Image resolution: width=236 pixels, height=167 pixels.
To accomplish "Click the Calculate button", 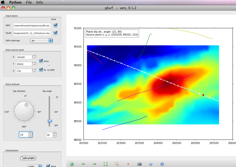I will [28, 158].
